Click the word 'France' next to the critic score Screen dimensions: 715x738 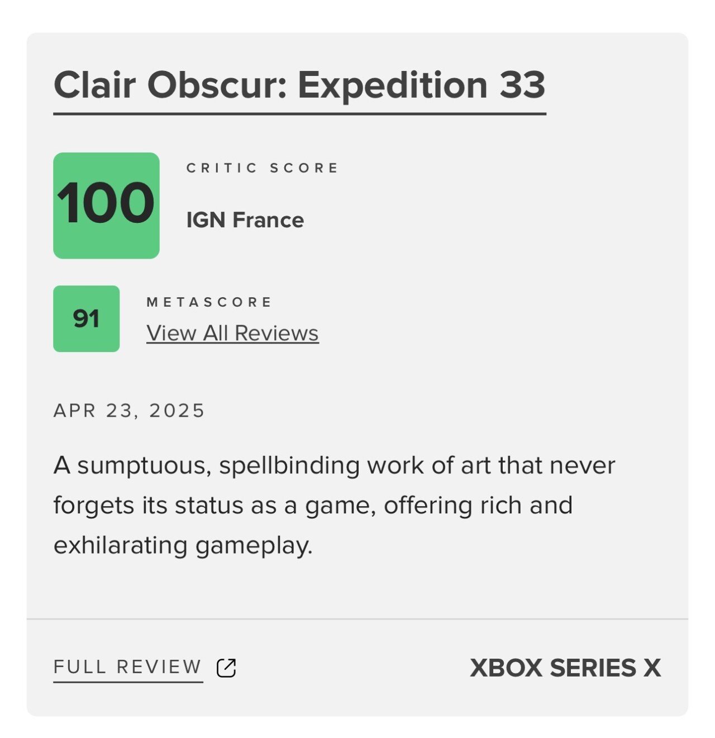coord(268,220)
